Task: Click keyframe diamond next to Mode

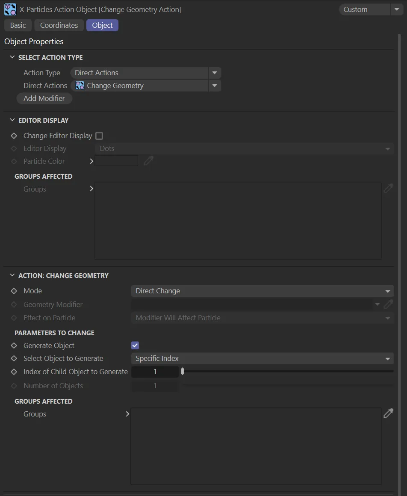Action: (x=14, y=291)
